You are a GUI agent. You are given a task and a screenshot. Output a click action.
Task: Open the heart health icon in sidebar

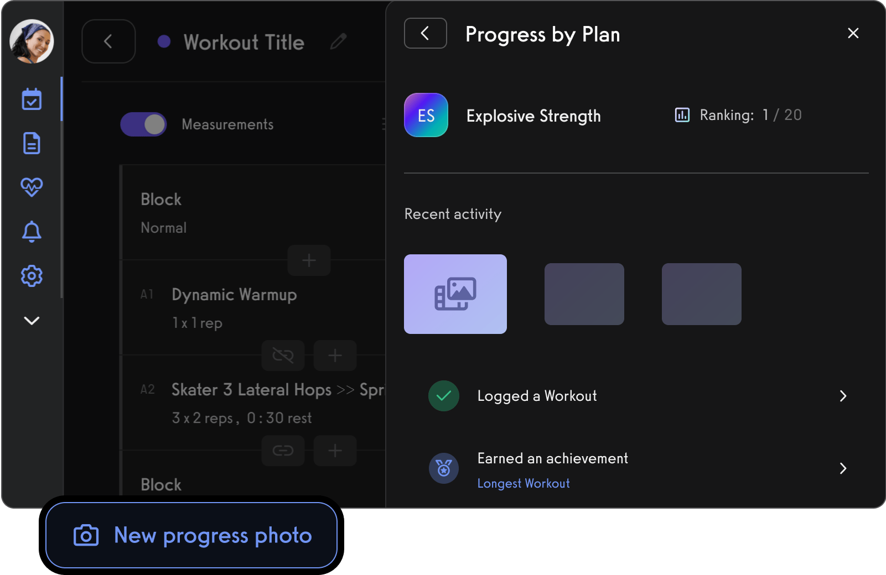tap(32, 187)
